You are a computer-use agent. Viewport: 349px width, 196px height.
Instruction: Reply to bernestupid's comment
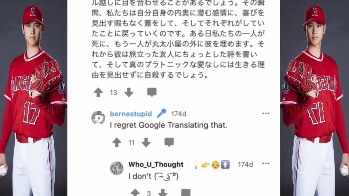point(169,142)
